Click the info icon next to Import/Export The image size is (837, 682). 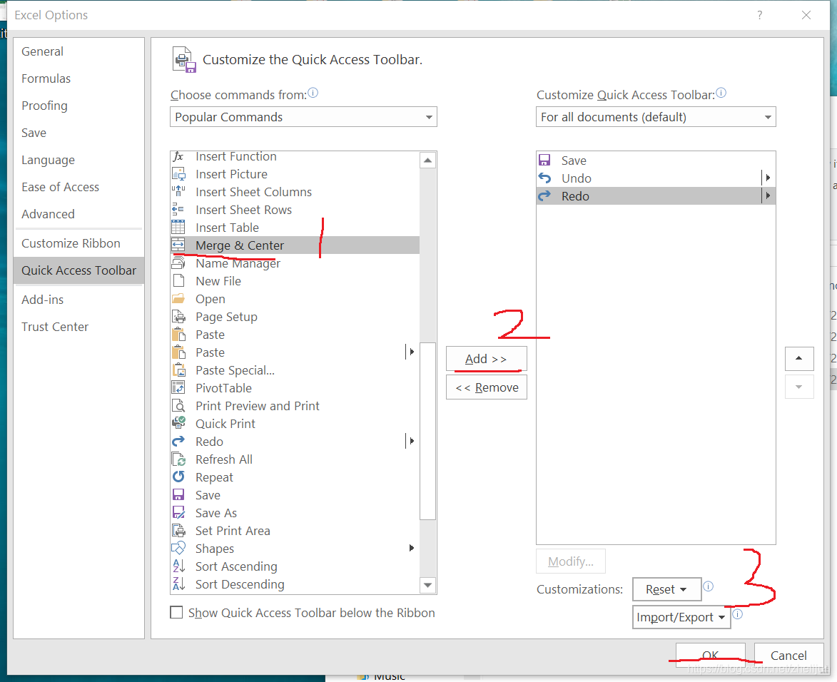click(737, 614)
